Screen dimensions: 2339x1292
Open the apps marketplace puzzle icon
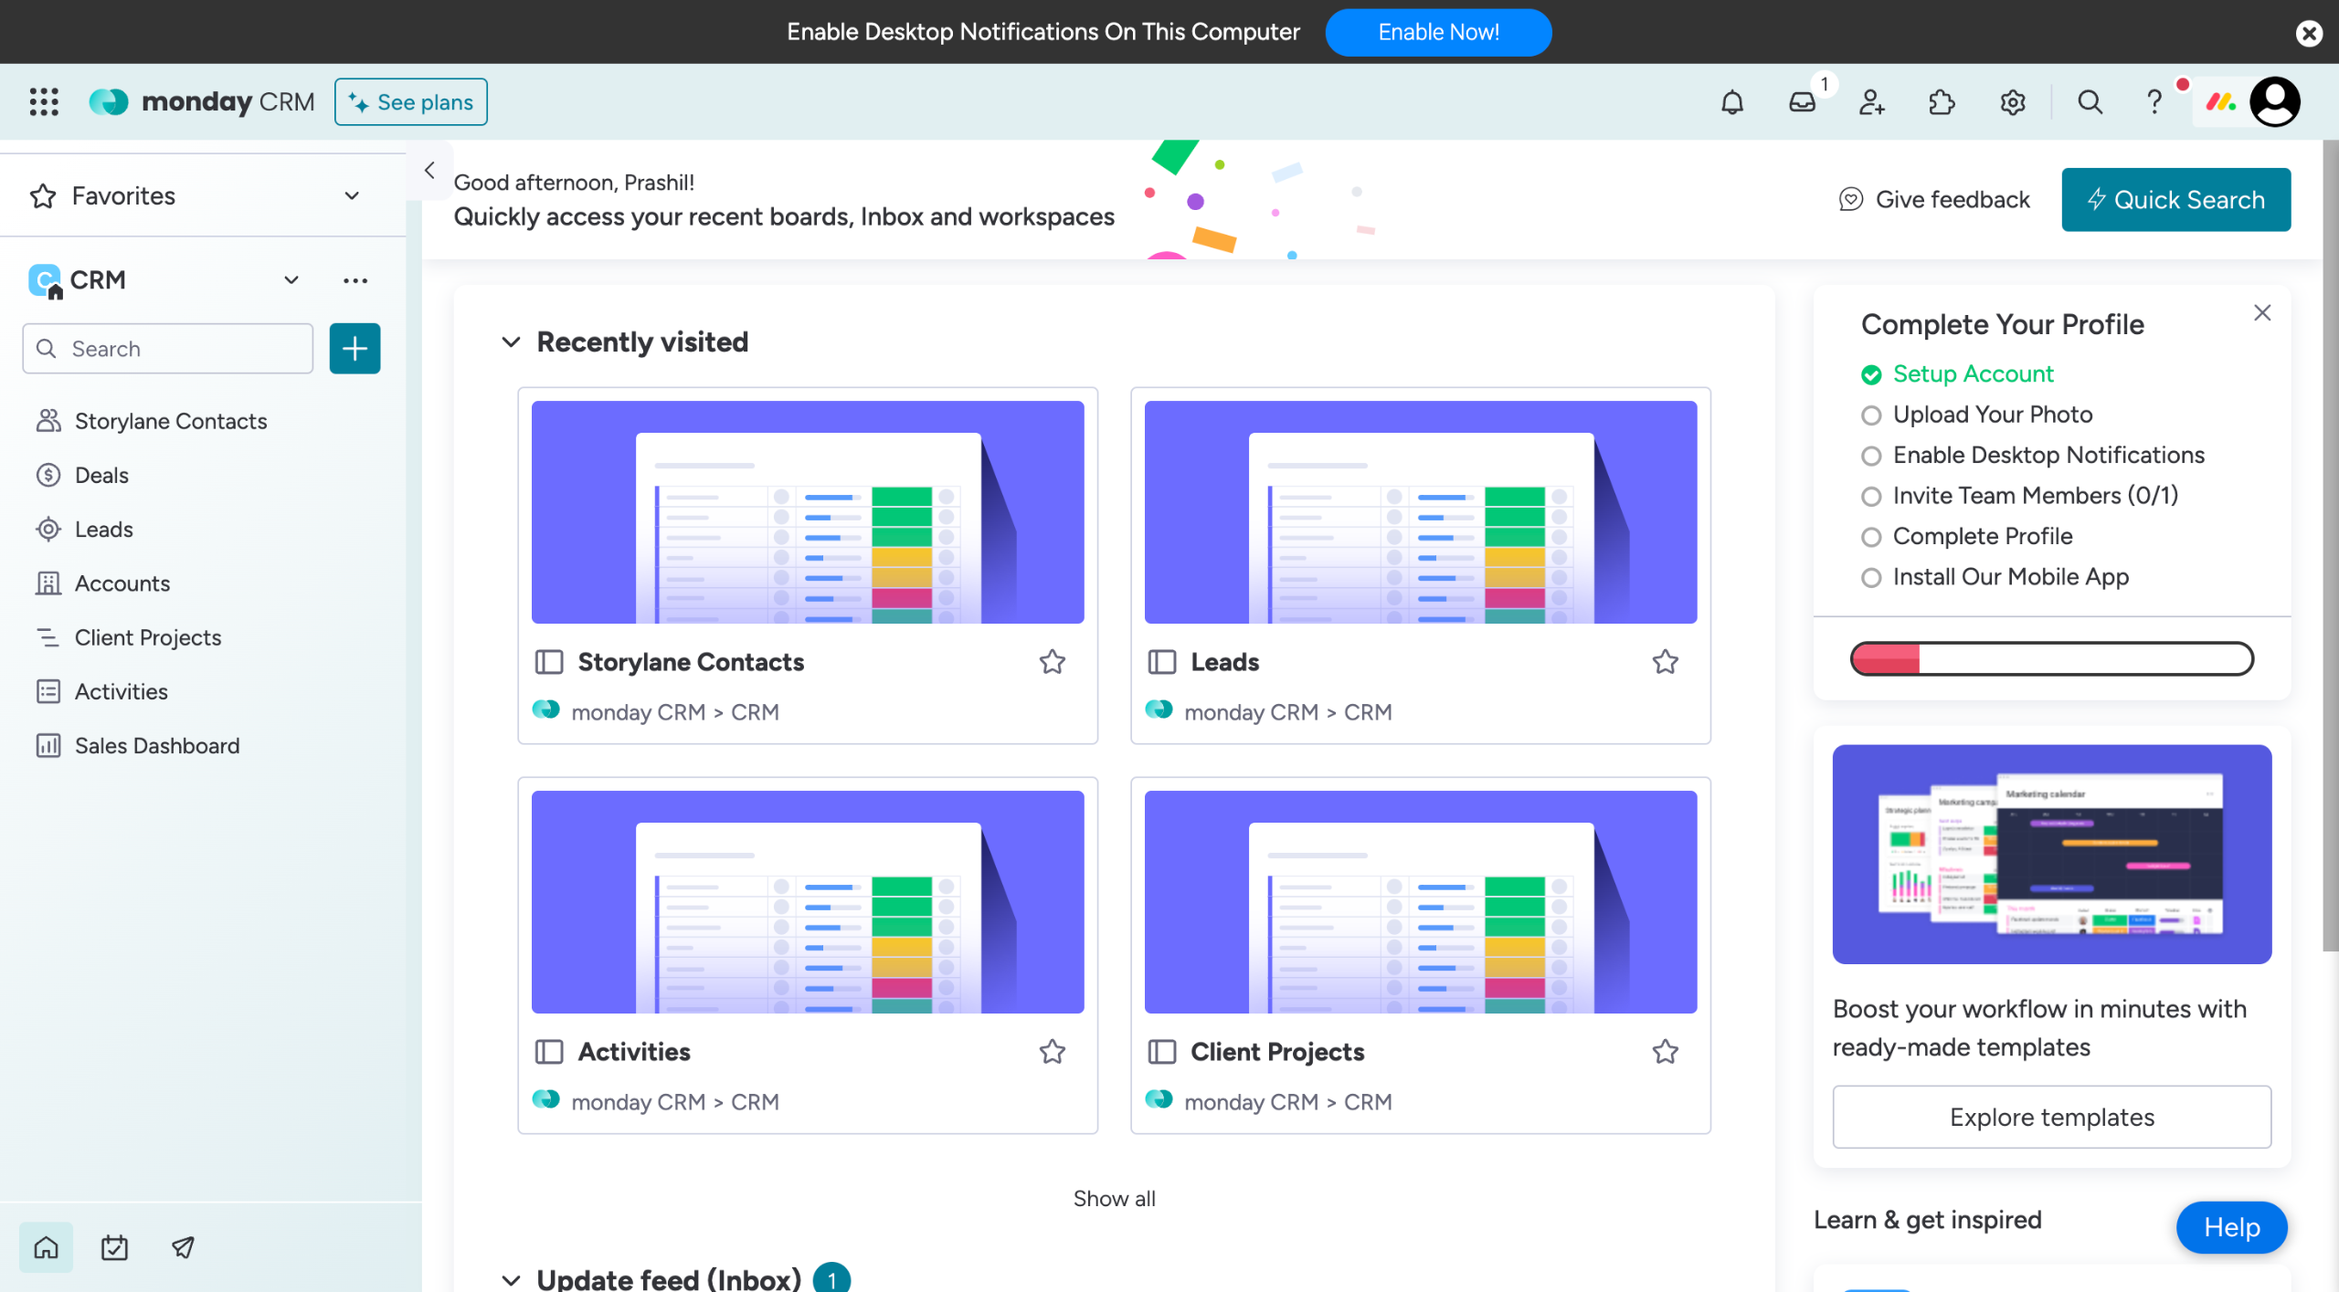1942,101
